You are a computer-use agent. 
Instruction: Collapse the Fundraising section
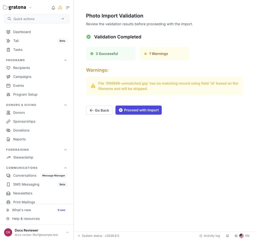point(65,150)
